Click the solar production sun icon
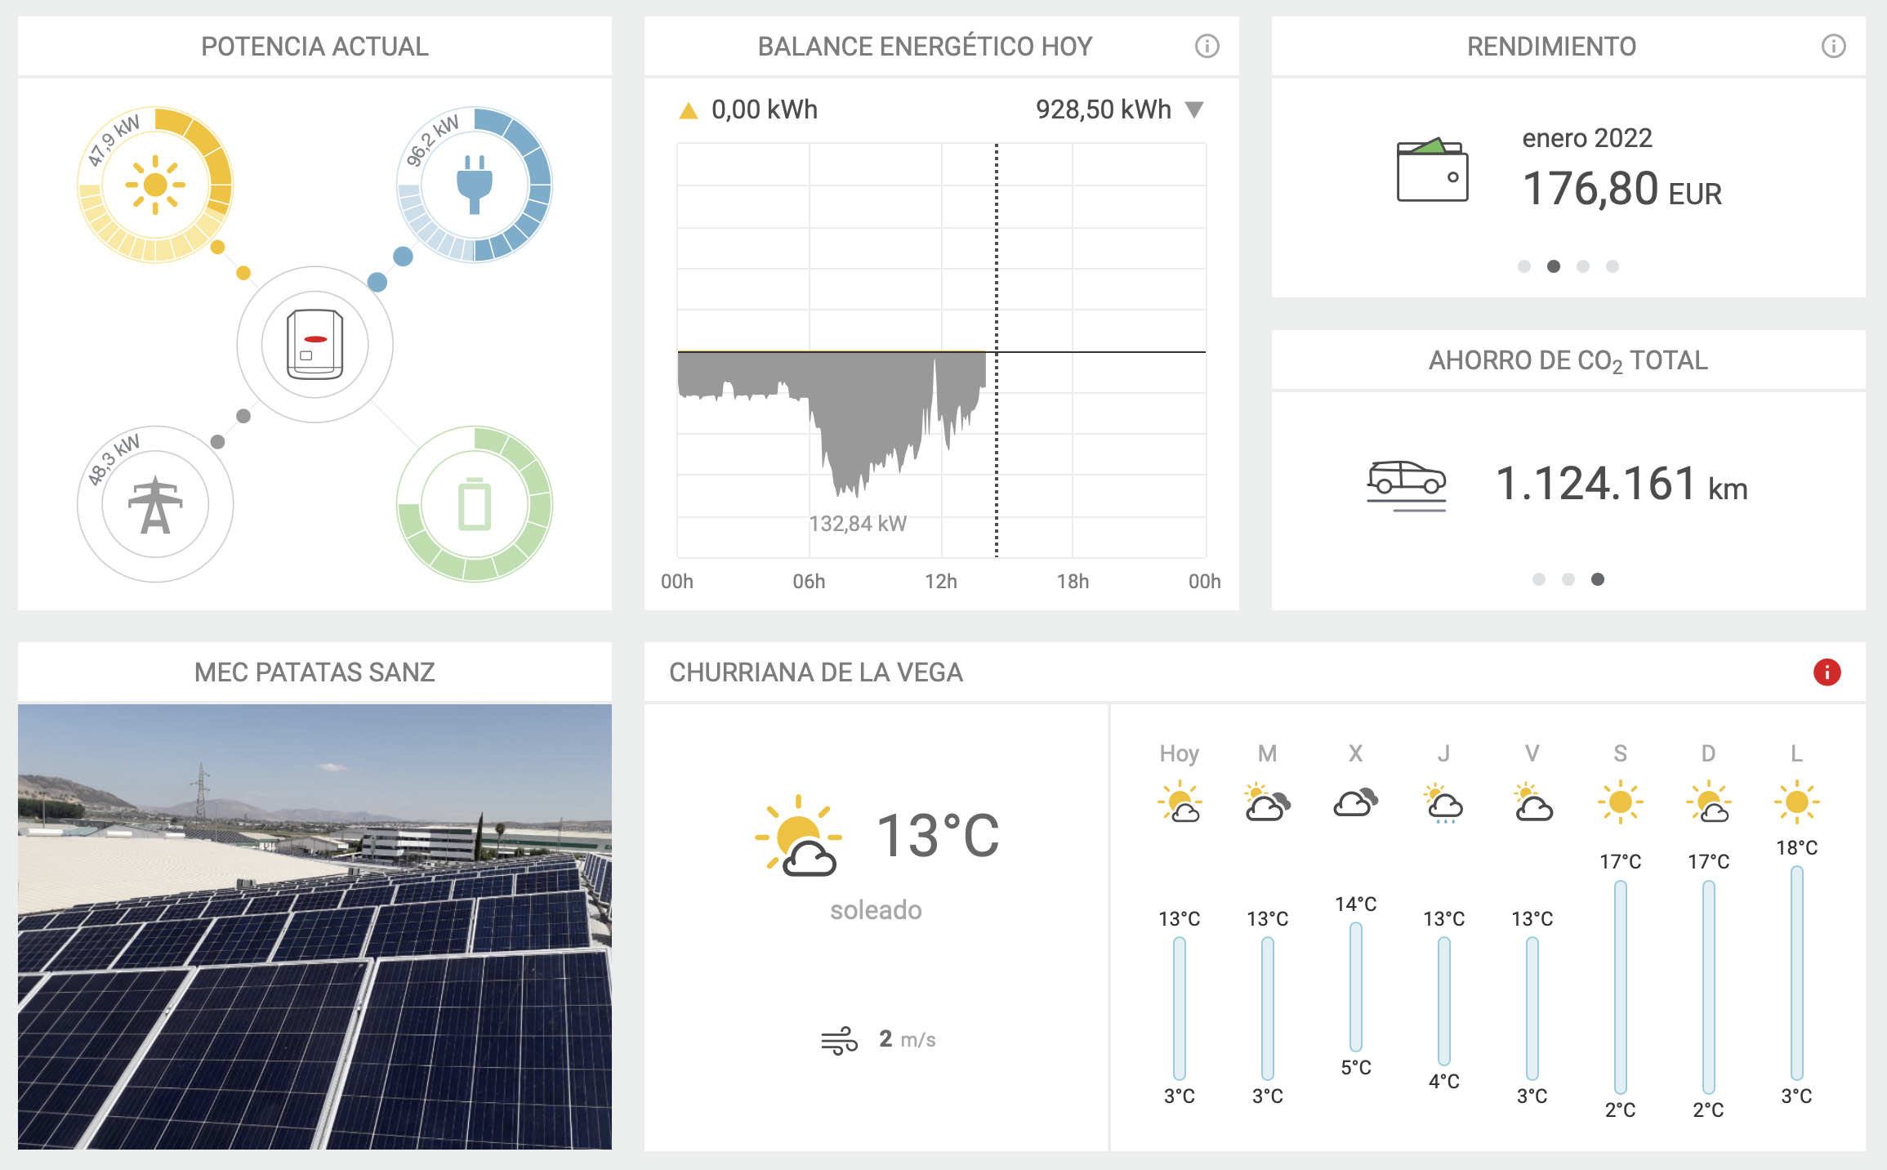The height and width of the screenshot is (1170, 1887). pos(154,185)
